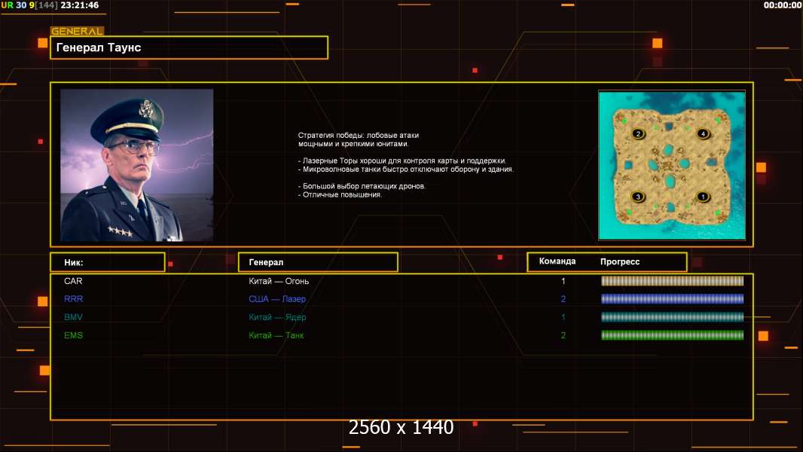Select player BMV in the list
803x452 pixels.
pyautogui.click(x=73, y=317)
